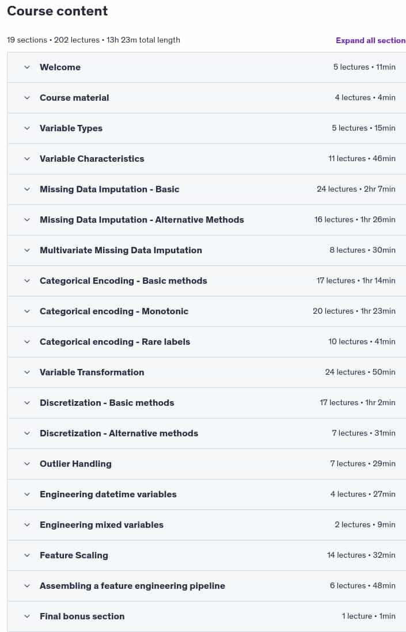
Task: Click chevron beside Categorical encoding - Monotonic
Action: point(27,311)
